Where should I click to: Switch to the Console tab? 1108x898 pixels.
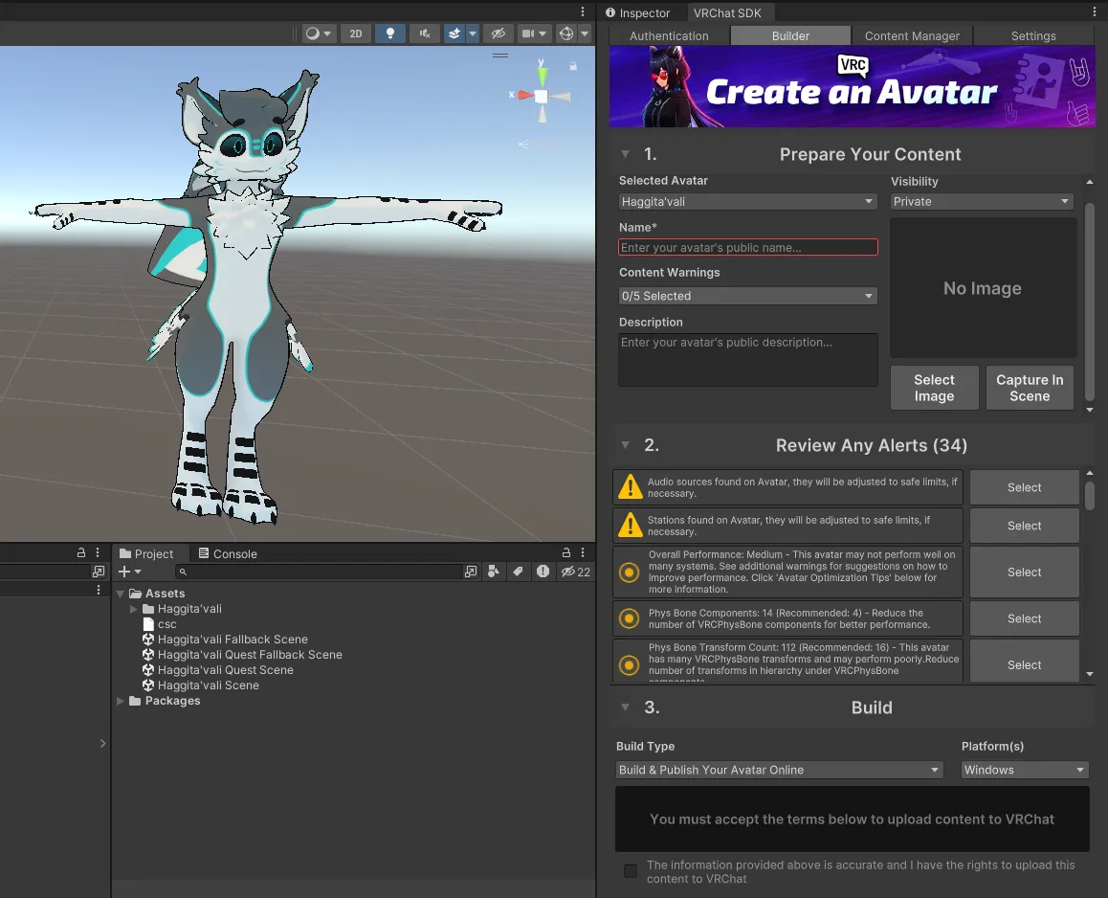pyautogui.click(x=228, y=553)
